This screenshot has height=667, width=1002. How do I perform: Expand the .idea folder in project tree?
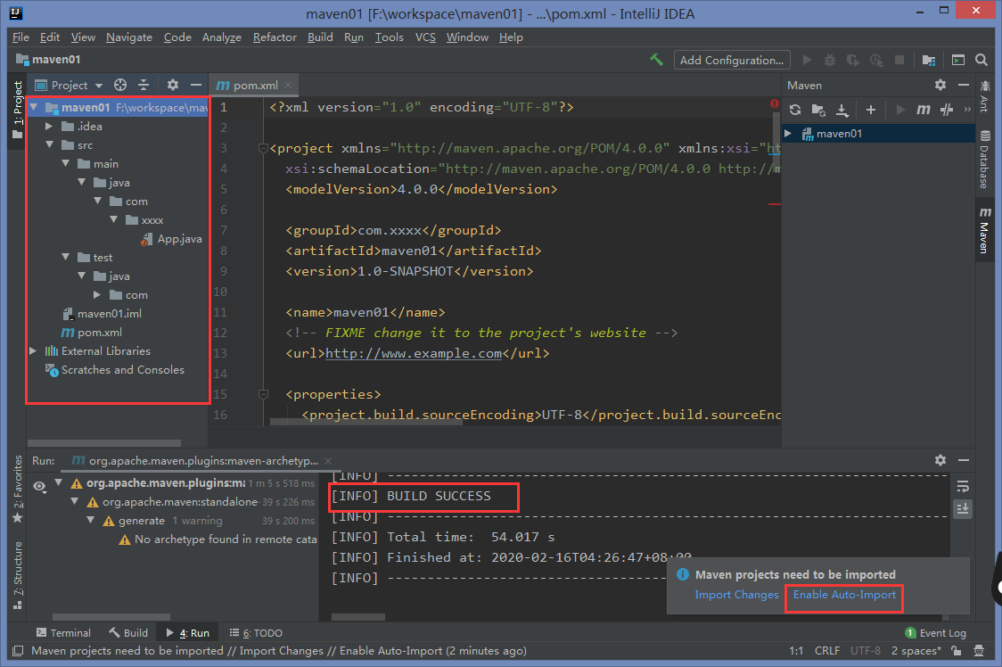(x=50, y=127)
